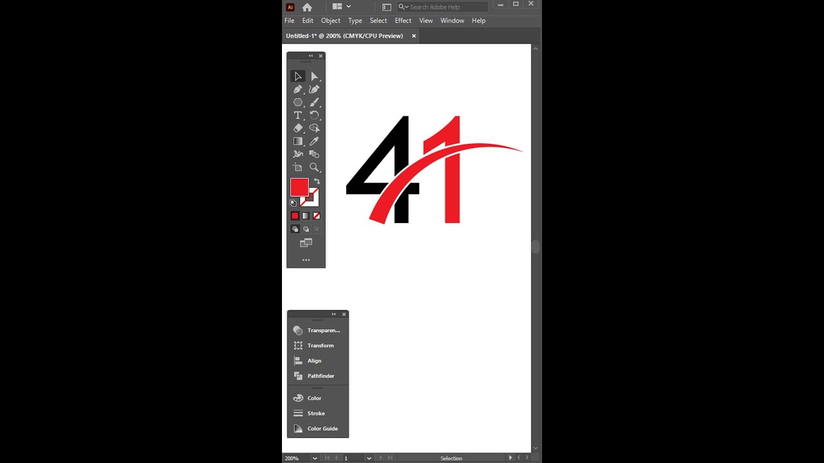The height and width of the screenshot is (463, 824).
Task: Enable Draw Inside mode
Action: (x=316, y=229)
